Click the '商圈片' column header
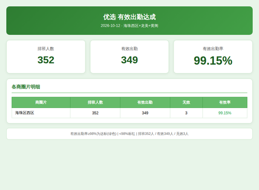Screen dimensions: 259x190 [41, 102]
